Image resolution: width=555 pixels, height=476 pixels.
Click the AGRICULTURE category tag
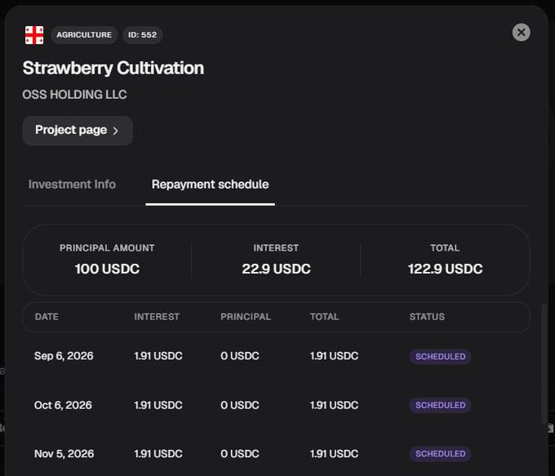pyautogui.click(x=84, y=35)
